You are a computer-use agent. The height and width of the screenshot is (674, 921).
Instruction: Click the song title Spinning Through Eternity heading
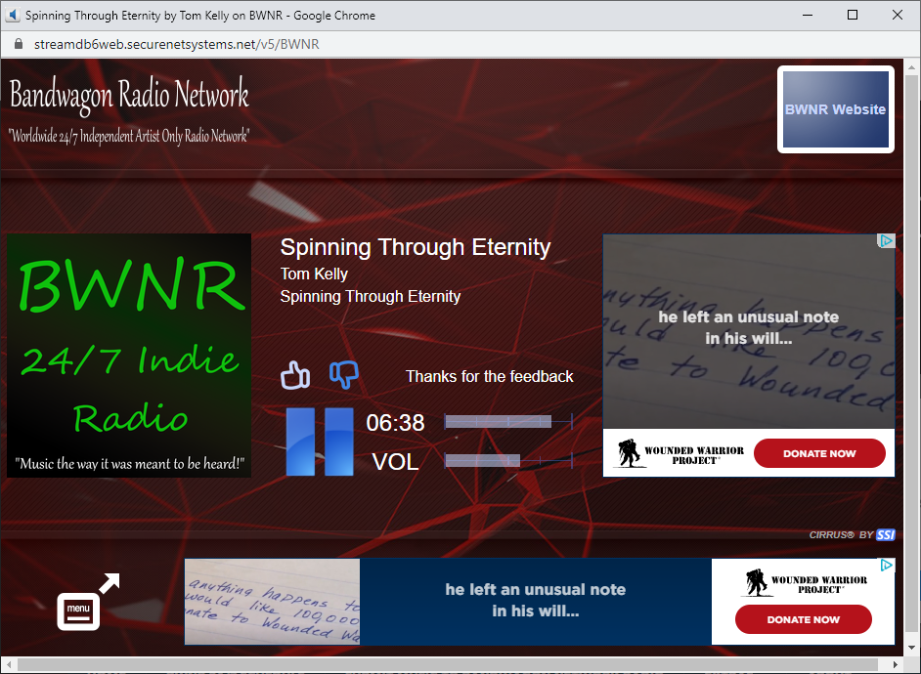pyautogui.click(x=416, y=247)
